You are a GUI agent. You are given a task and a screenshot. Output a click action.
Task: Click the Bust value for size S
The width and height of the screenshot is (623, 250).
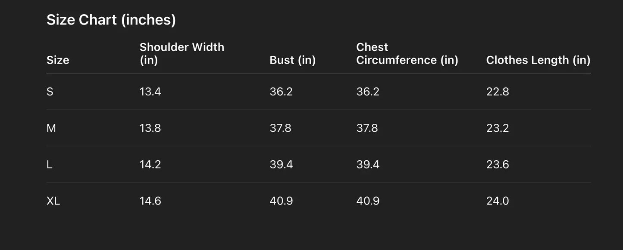coord(281,91)
